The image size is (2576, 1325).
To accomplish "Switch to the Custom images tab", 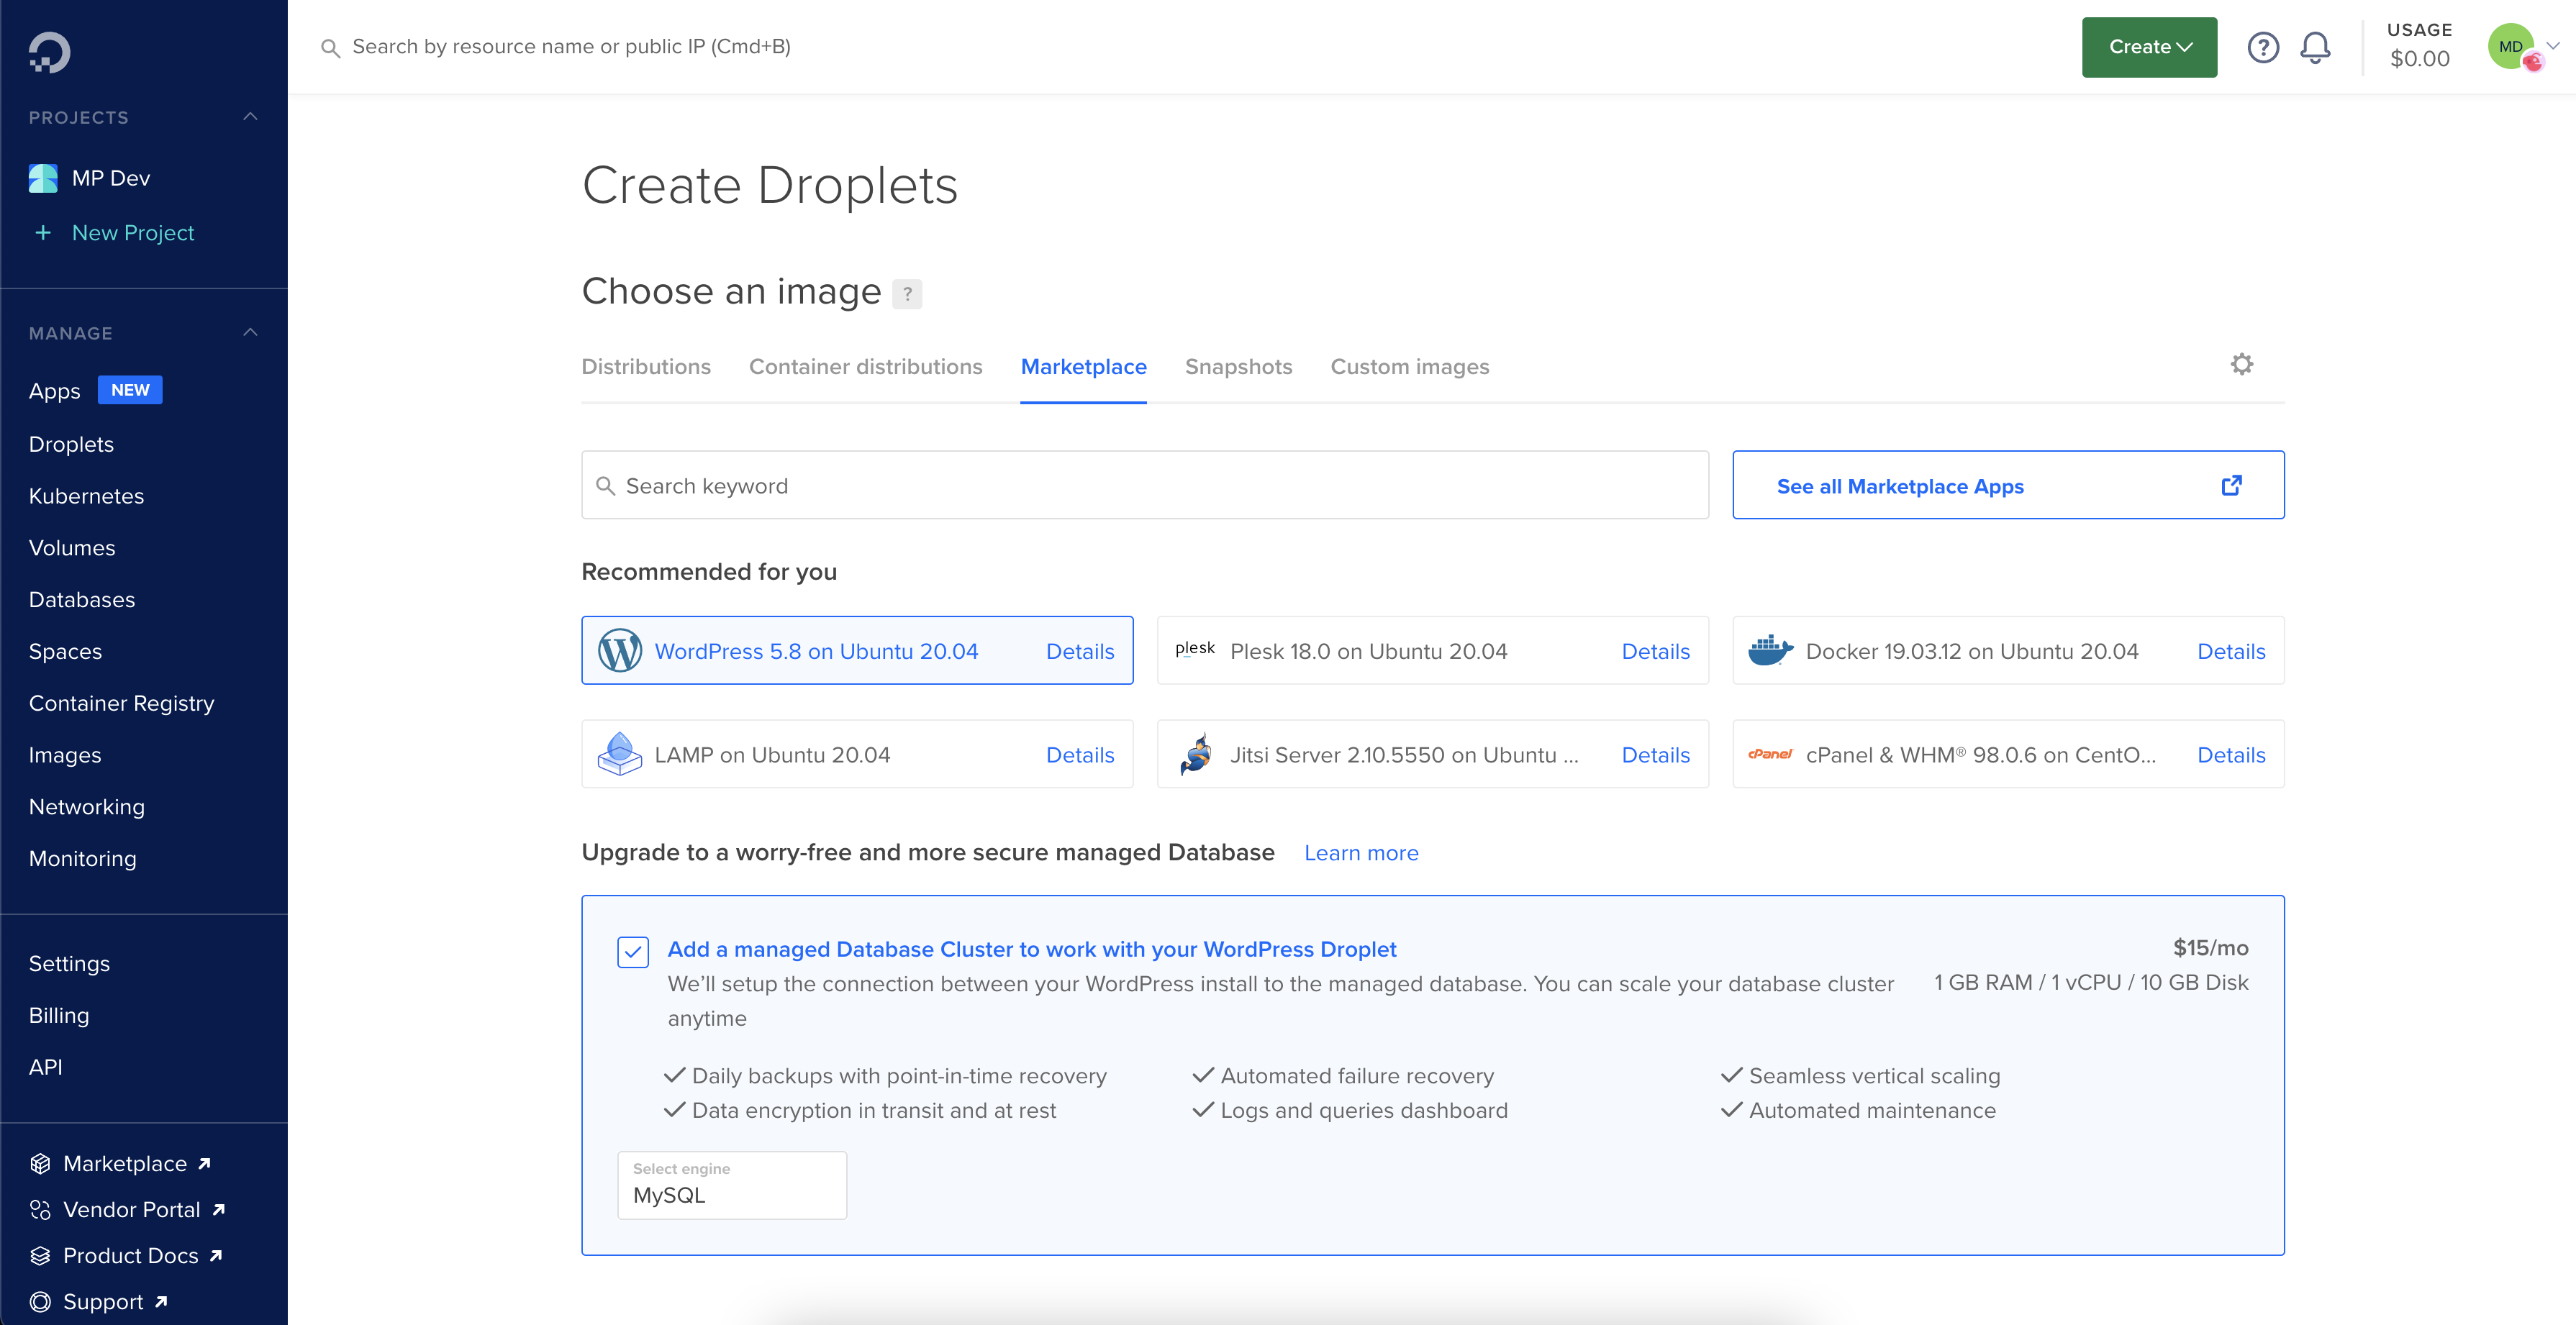I will click(1409, 367).
